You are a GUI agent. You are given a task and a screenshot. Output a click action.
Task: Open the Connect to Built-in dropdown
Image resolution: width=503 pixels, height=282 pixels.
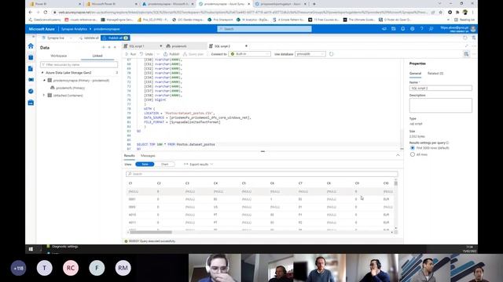click(250, 54)
